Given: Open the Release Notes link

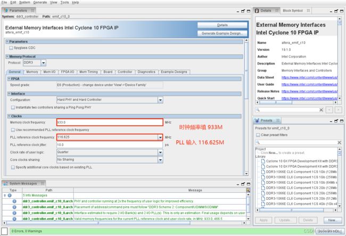Looking at the screenshot, I should click(x=309, y=92).
